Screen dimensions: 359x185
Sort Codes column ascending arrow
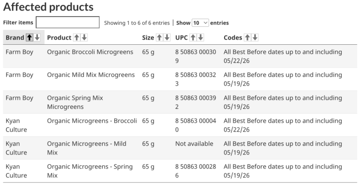point(247,37)
